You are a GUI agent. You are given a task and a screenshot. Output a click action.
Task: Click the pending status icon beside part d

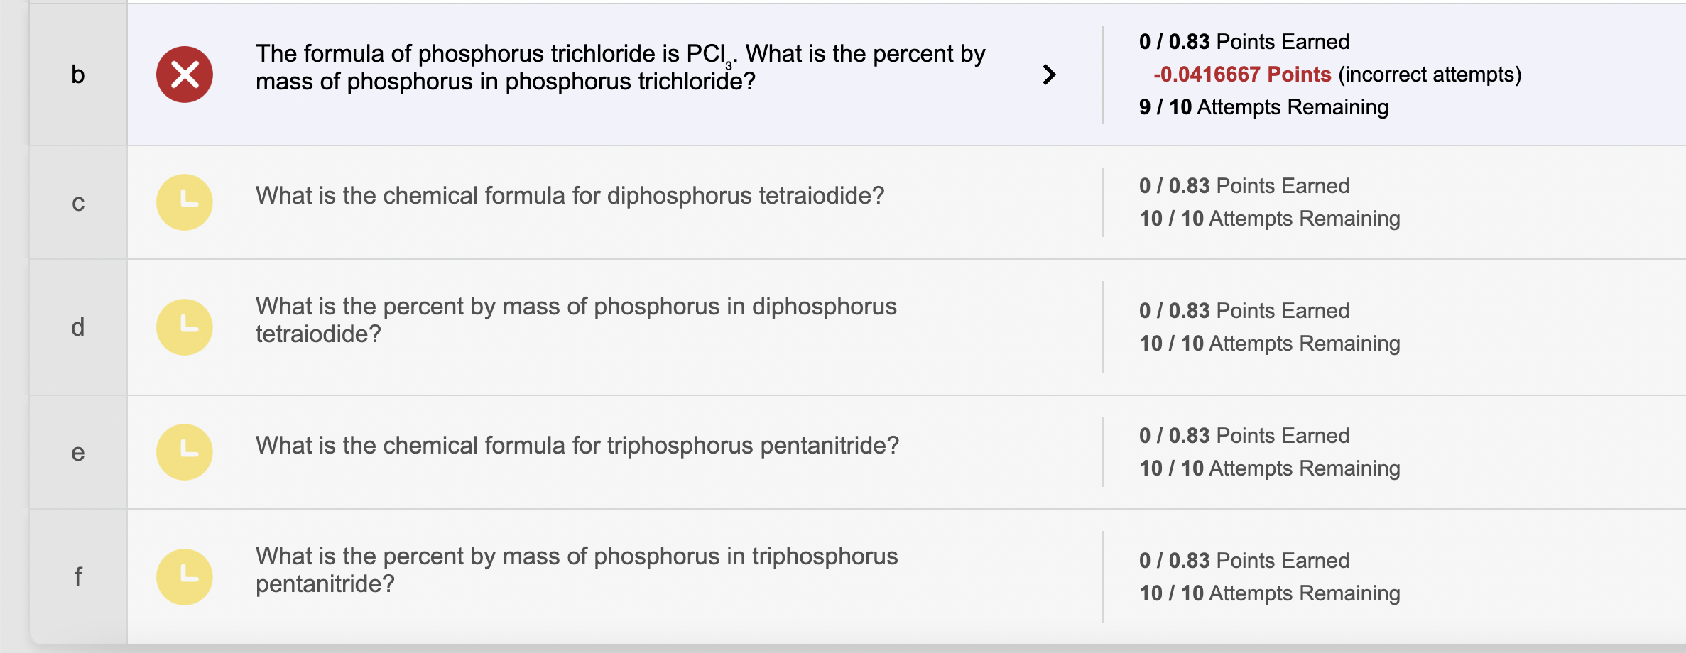coord(184,326)
